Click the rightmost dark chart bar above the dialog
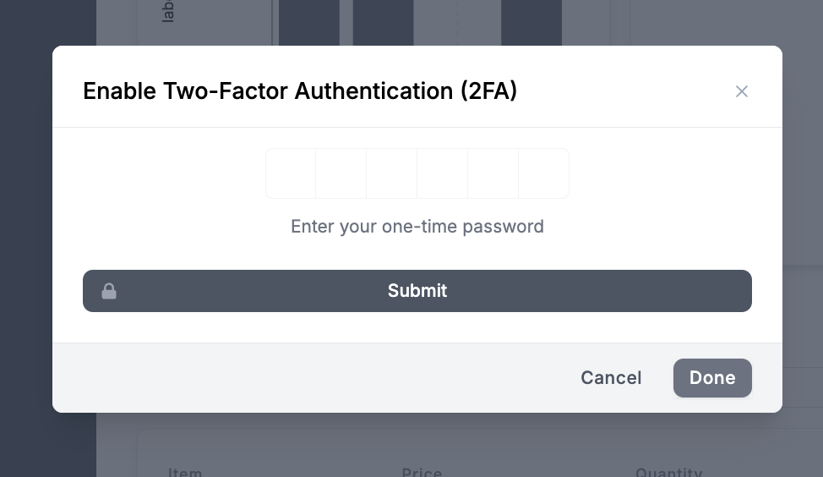823x477 pixels. [531, 22]
